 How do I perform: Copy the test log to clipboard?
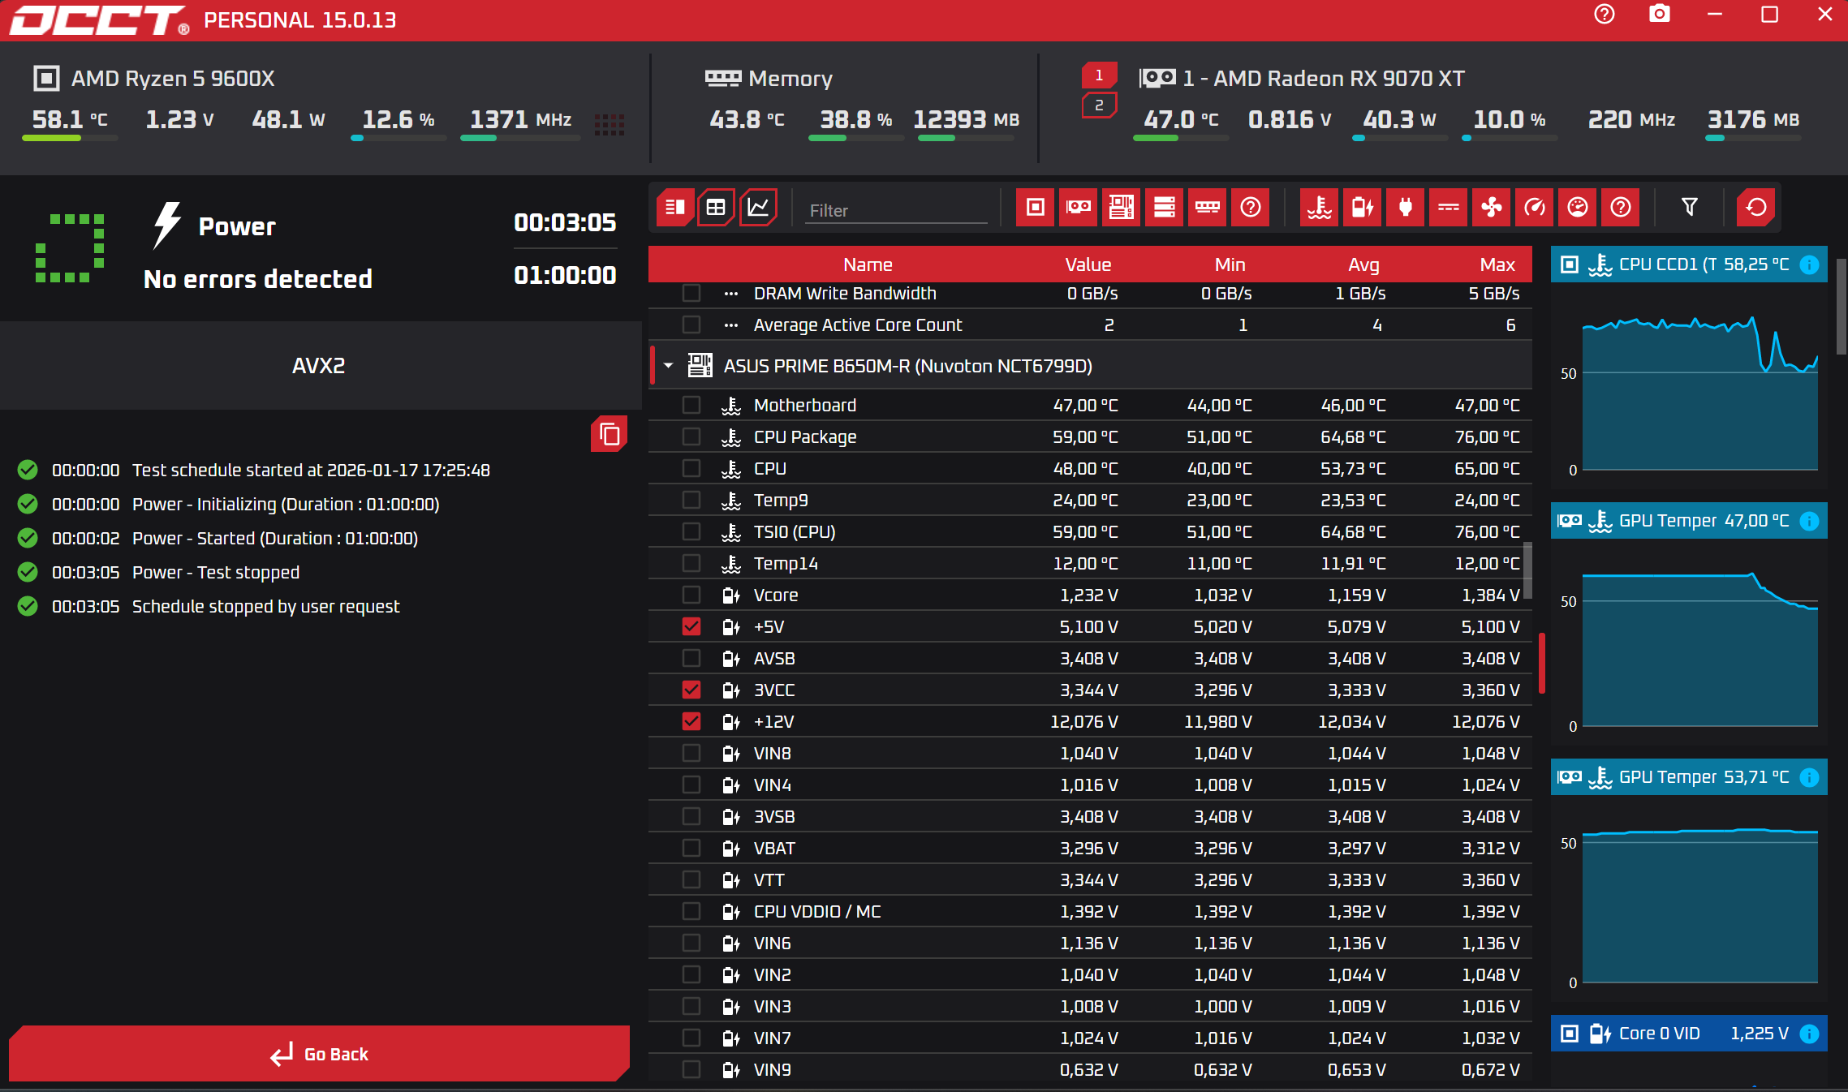(x=609, y=434)
